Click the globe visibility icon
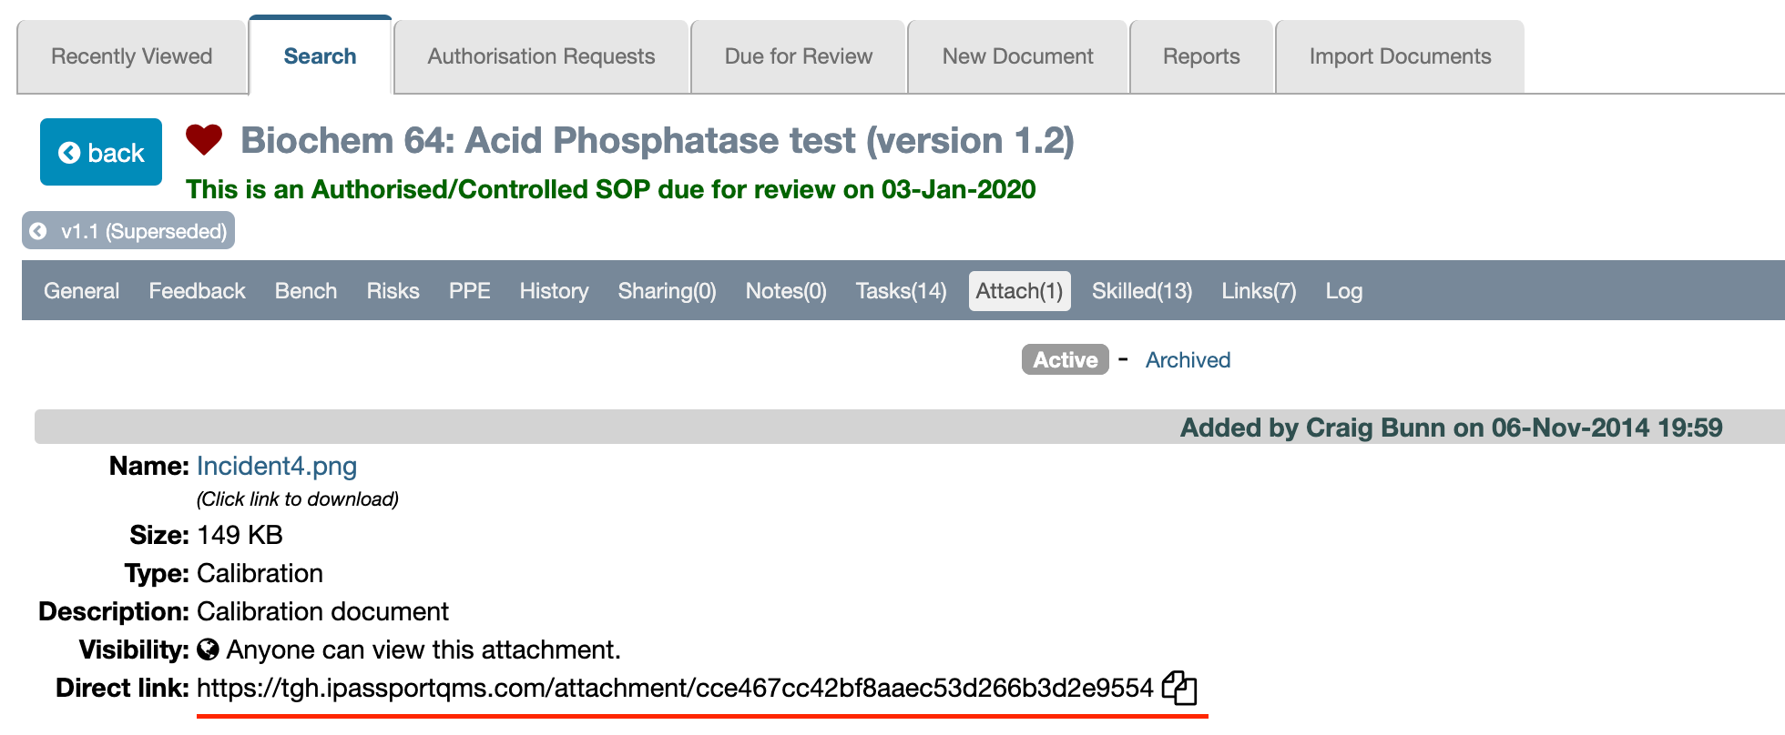 click(x=208, y=649)
